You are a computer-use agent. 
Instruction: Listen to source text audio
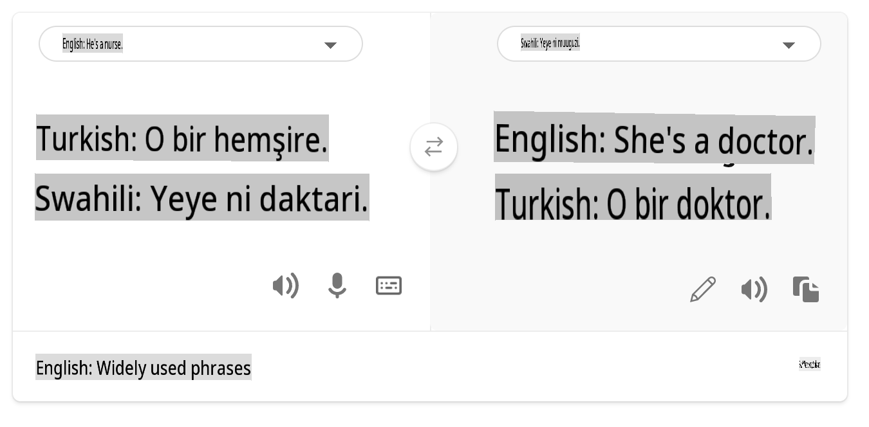[x=285, y=286]
